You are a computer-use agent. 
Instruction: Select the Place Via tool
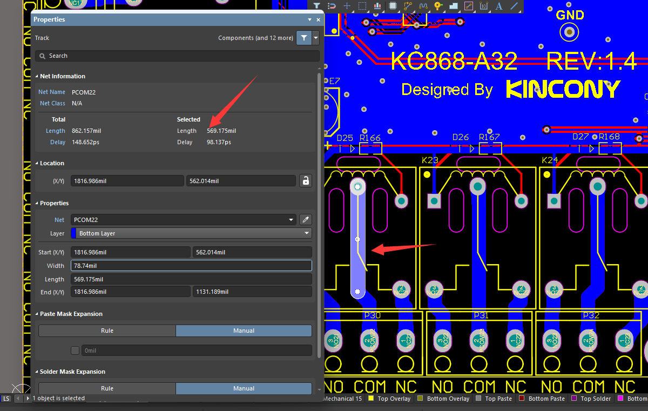click(x=438, y=6)
